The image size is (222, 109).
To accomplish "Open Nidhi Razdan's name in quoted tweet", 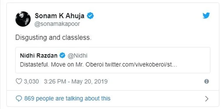I will [x=39, y=56].
